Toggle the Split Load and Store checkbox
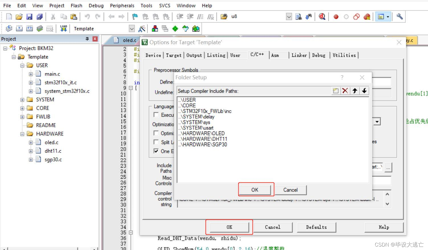Screen dimensions: 428x250 point(156,142)
